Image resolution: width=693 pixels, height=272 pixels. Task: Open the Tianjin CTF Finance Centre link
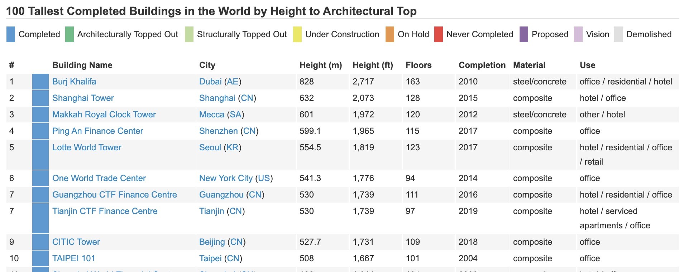pos(105,211)
